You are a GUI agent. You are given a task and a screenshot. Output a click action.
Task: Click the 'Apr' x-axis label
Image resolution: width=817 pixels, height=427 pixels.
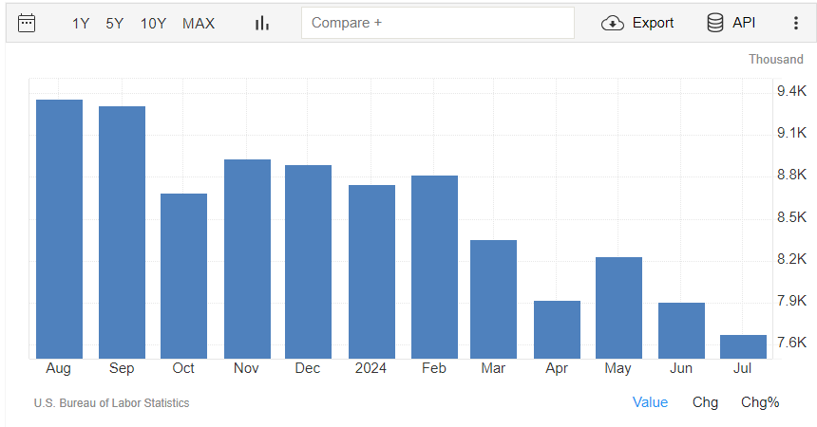coord(557,369)
